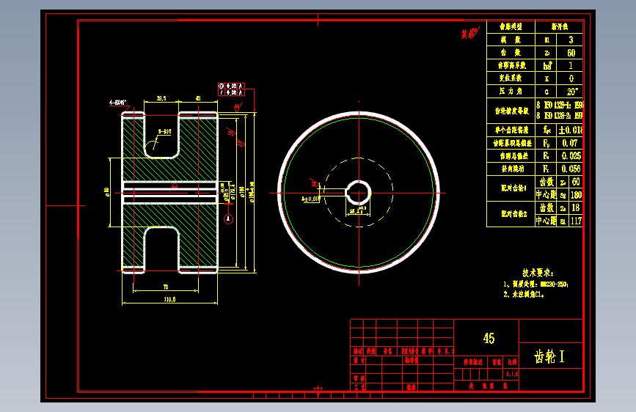The height and width of the screenshot is (412, 636).
Task: Click the keyway width dimension below the bore
Action: [x=357, y=211]
